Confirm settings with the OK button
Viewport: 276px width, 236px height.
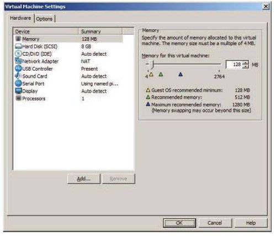(179, 223)
